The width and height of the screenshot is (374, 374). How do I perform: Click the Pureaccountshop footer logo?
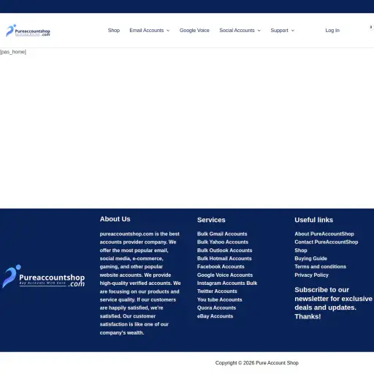[44, 277]
